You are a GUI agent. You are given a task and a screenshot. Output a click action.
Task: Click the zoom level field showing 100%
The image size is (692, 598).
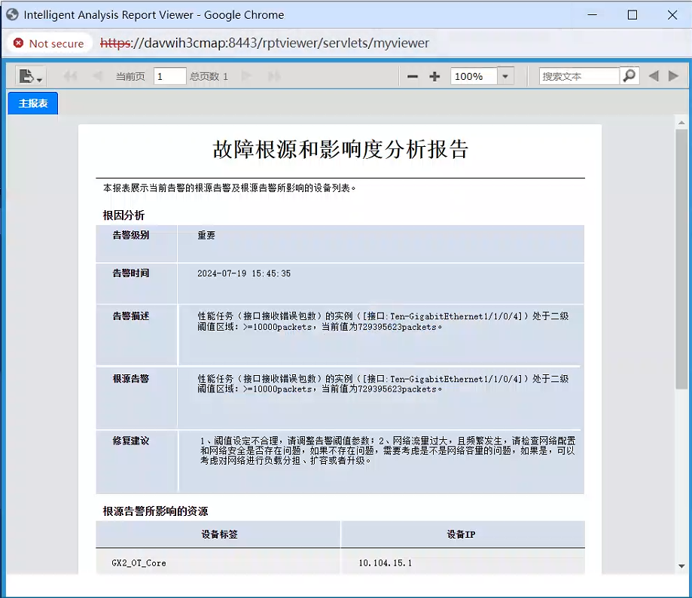click(x=474, y=76)
